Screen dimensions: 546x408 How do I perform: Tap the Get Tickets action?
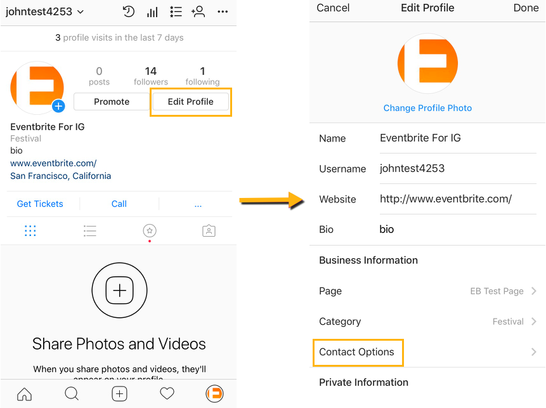pyautogui.click(x=40, y=204)
